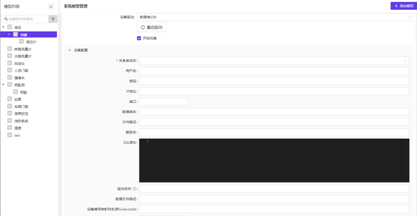Uncheck the 开启仿真 checkbox
The width and height of the screenshot is (417, 216).
pyautogui.click(x=139, y=38)
